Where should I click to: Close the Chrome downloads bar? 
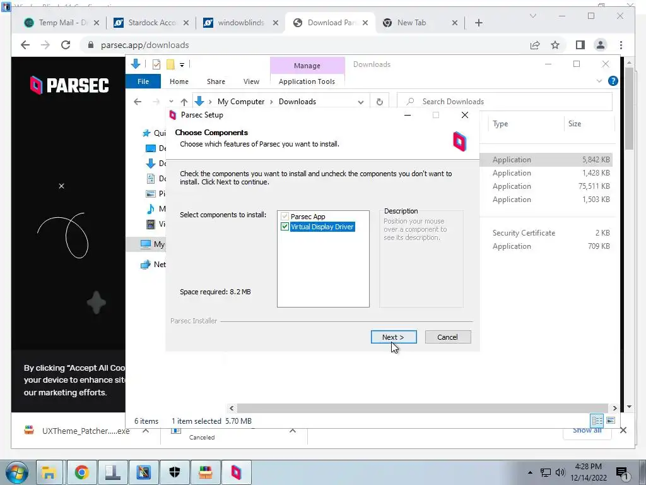(623, 430)
